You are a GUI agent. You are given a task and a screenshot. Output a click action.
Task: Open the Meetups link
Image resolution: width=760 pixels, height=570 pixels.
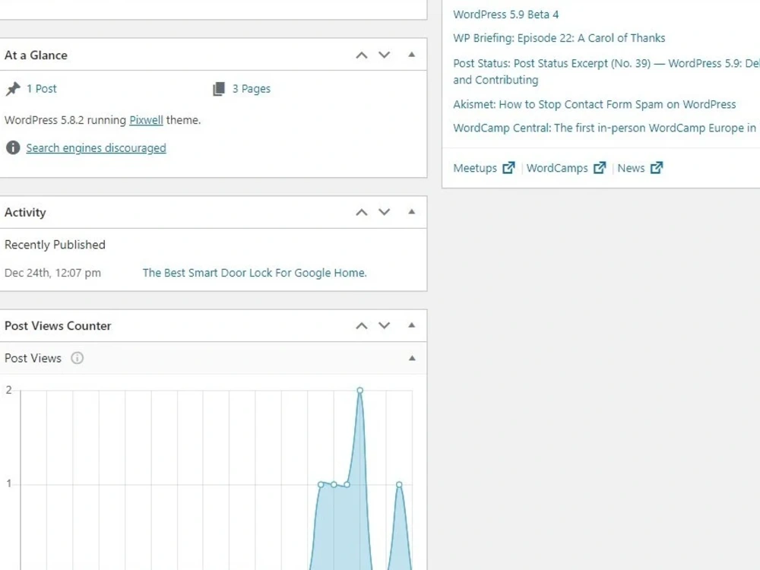pyautogui.click(x=475, y=168)
